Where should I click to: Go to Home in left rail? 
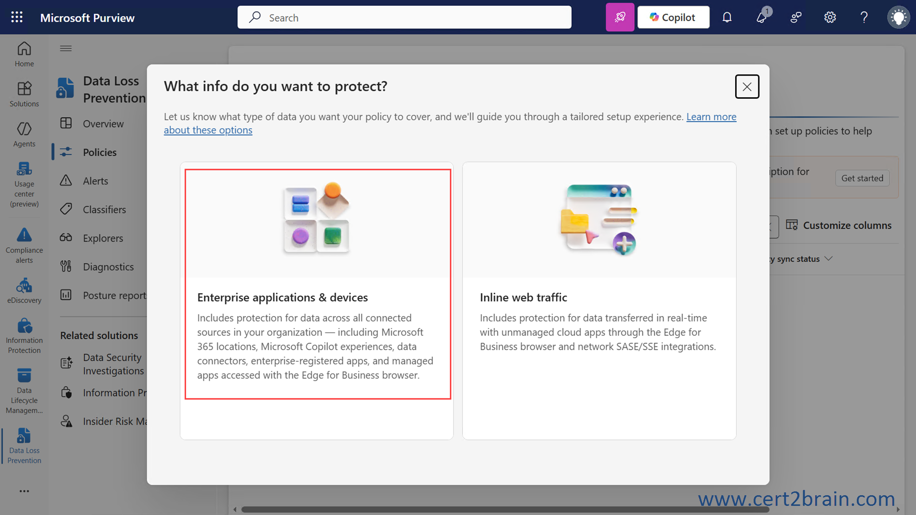[24, 54]
